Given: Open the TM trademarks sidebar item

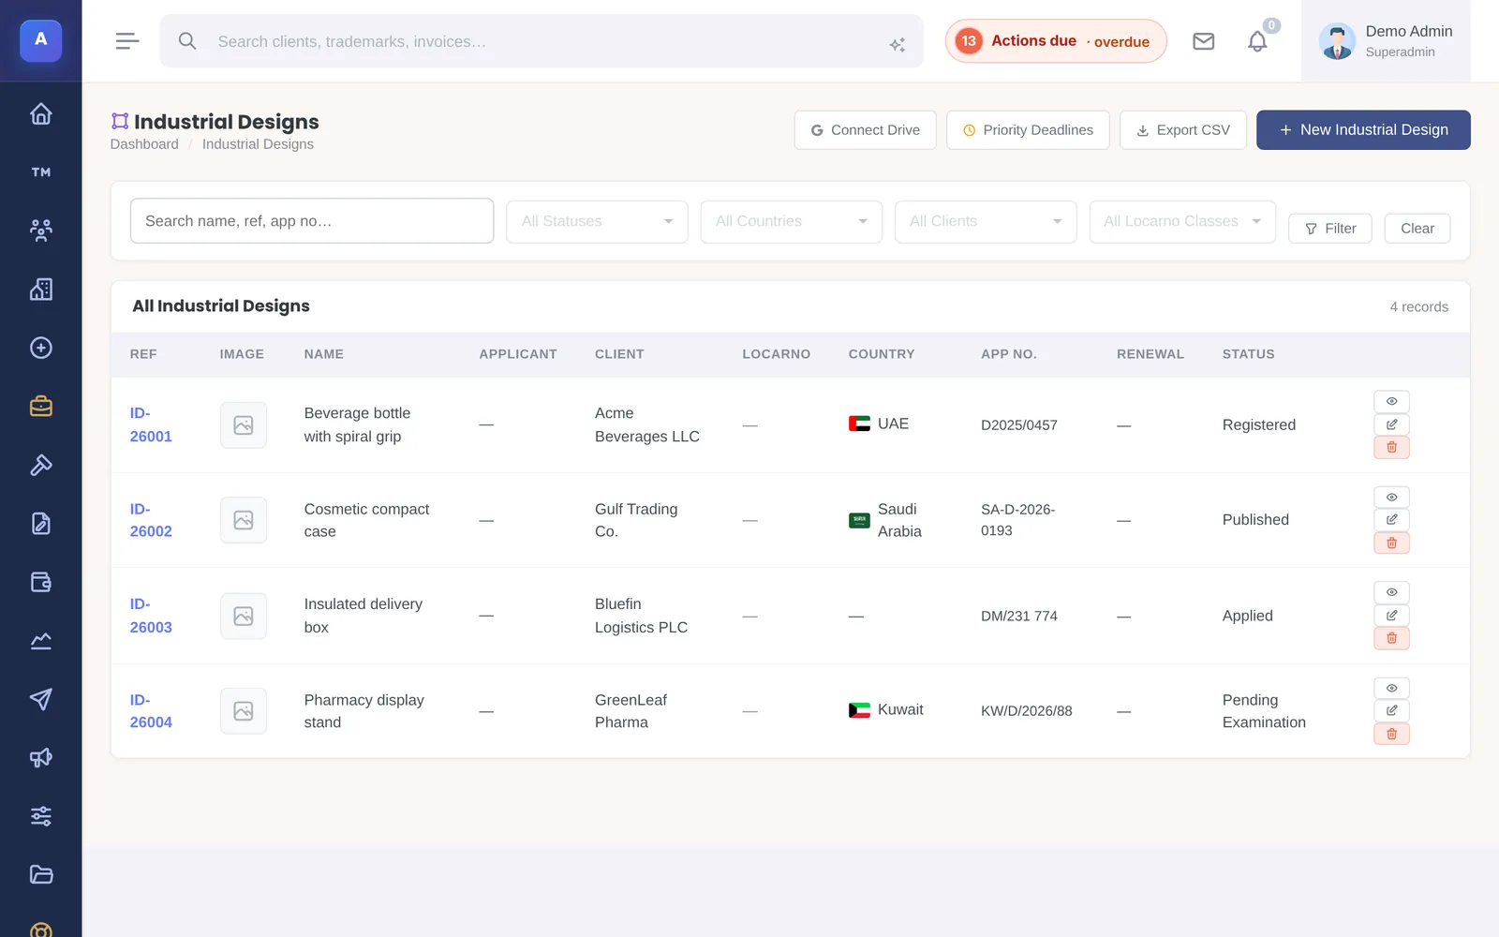Looking at the screenshot, I should click(40, 172).
